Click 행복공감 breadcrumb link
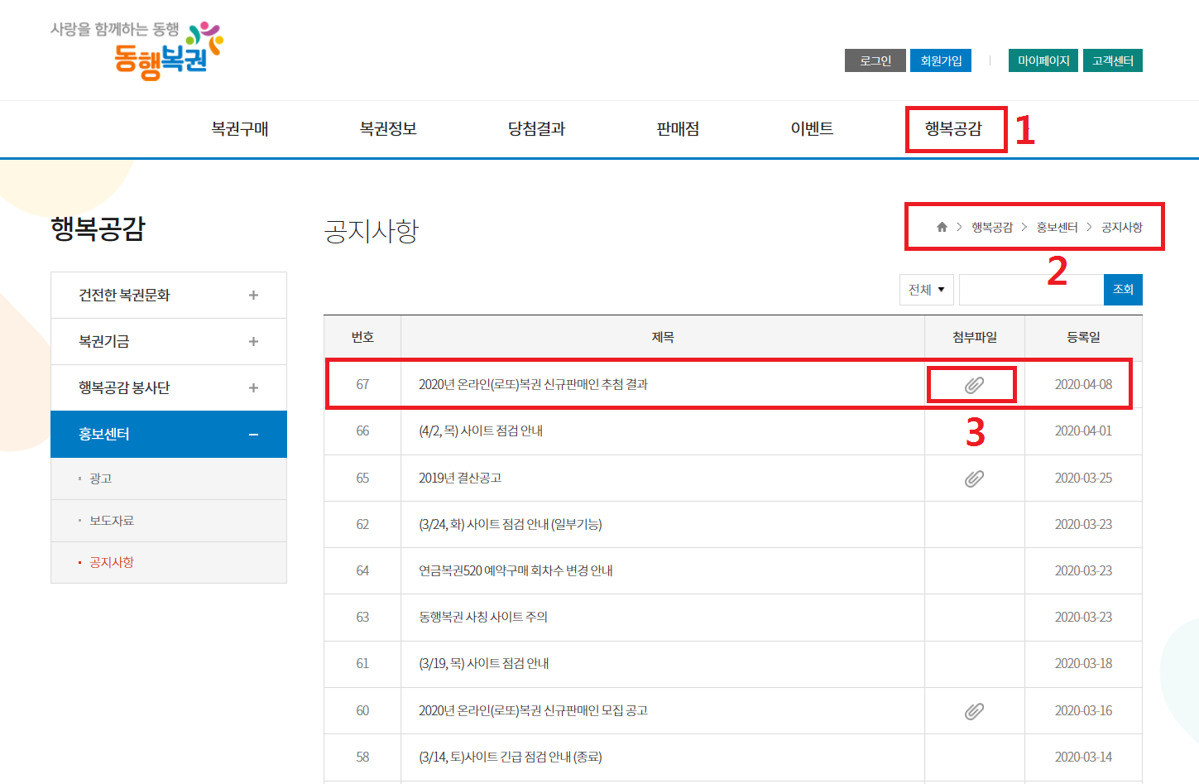This screenshot has height=784, width=1199. click(992, 227)
